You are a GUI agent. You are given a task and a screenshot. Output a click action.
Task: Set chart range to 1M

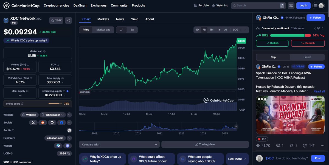click(x=212, y=30)
